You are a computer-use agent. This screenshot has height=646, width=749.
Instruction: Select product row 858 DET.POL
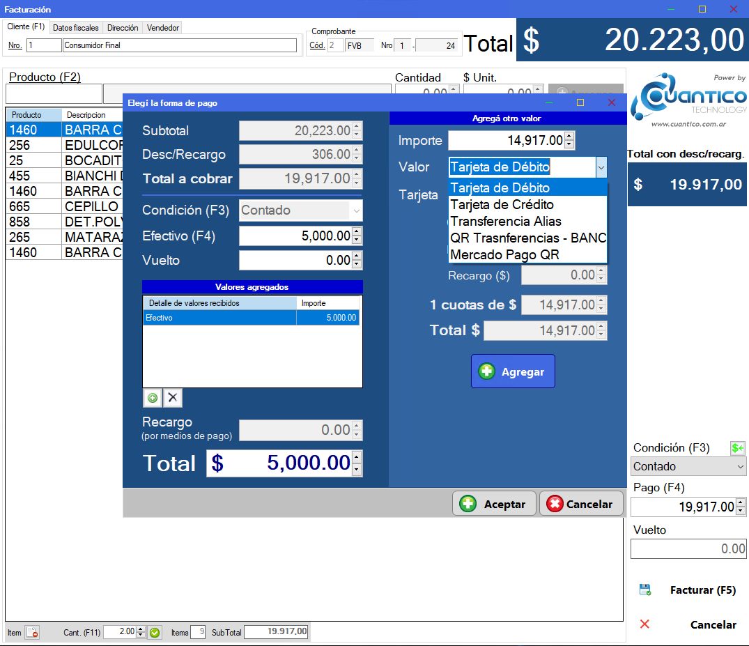pyautogui.click(x=65, y=222)
